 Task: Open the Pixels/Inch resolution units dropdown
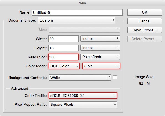100,57
